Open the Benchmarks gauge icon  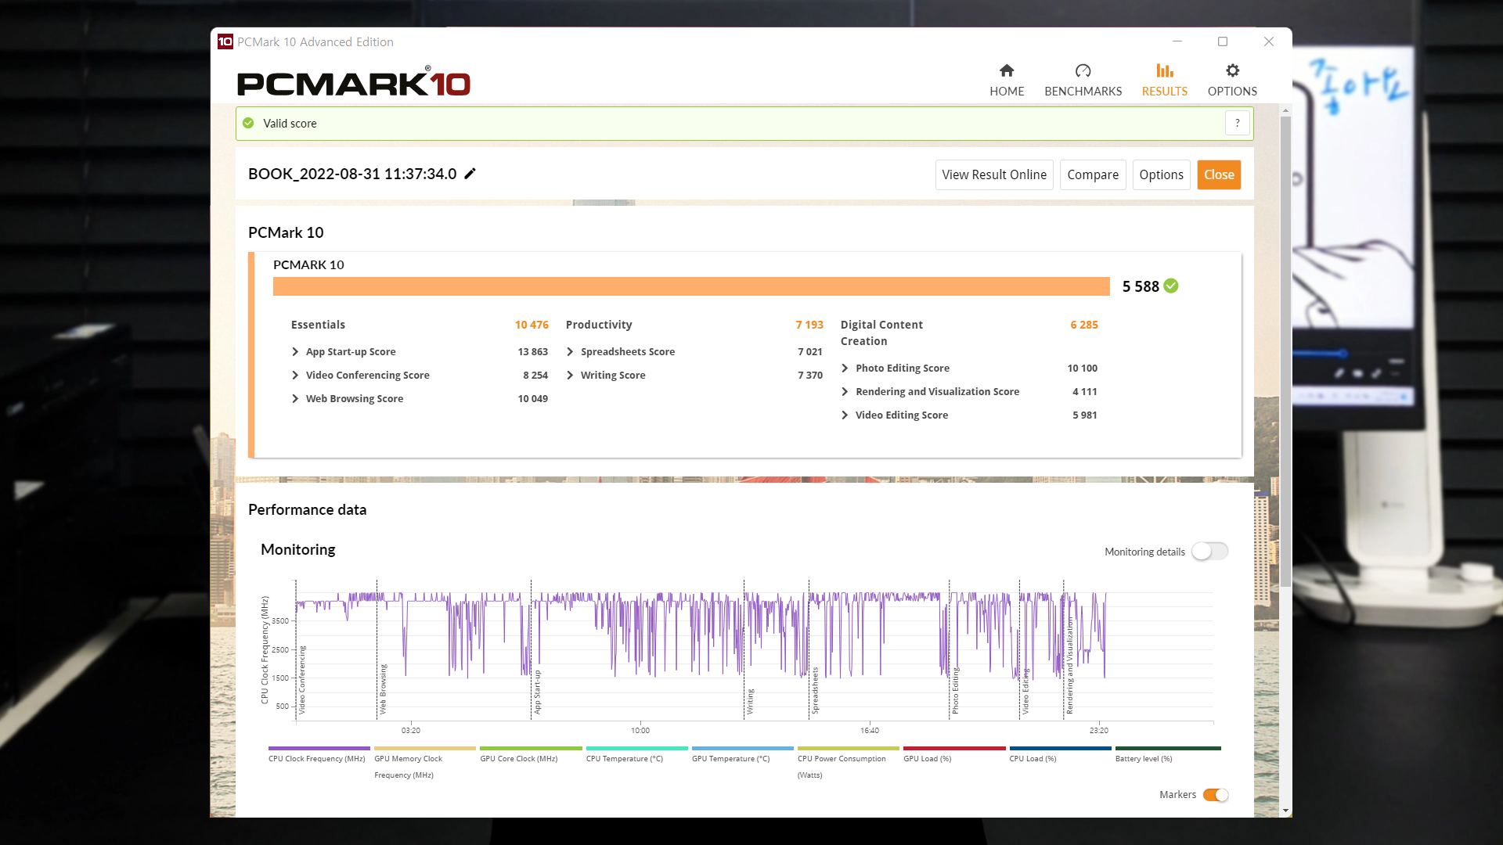tap(1083, 71)
